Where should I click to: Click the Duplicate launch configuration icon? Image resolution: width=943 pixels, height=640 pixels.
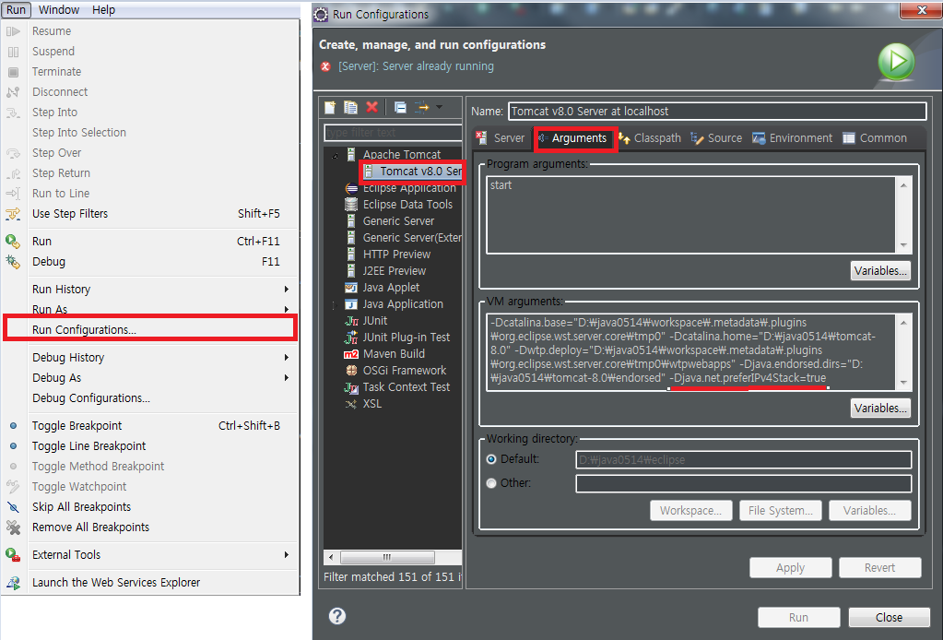click(x=350, y=107)
